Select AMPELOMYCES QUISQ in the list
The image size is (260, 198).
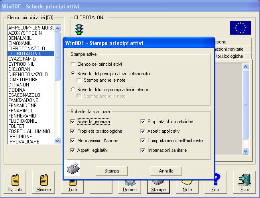tap(31, 27)
